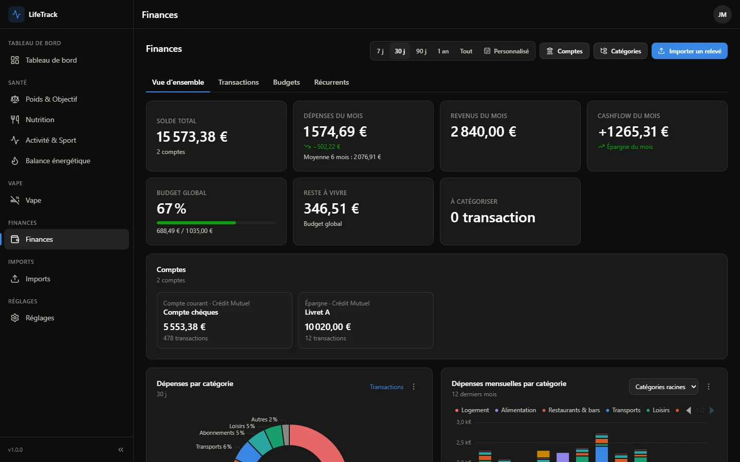Switch to Vue d'ensemble tab
The width and height of the screenshot is (740, 462).
178,82
